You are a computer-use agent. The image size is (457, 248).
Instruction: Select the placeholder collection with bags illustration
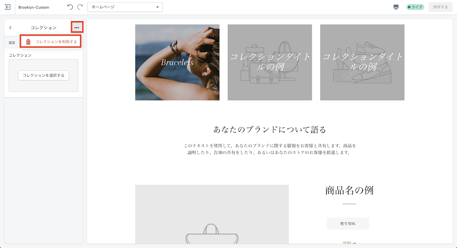point(270,62)
